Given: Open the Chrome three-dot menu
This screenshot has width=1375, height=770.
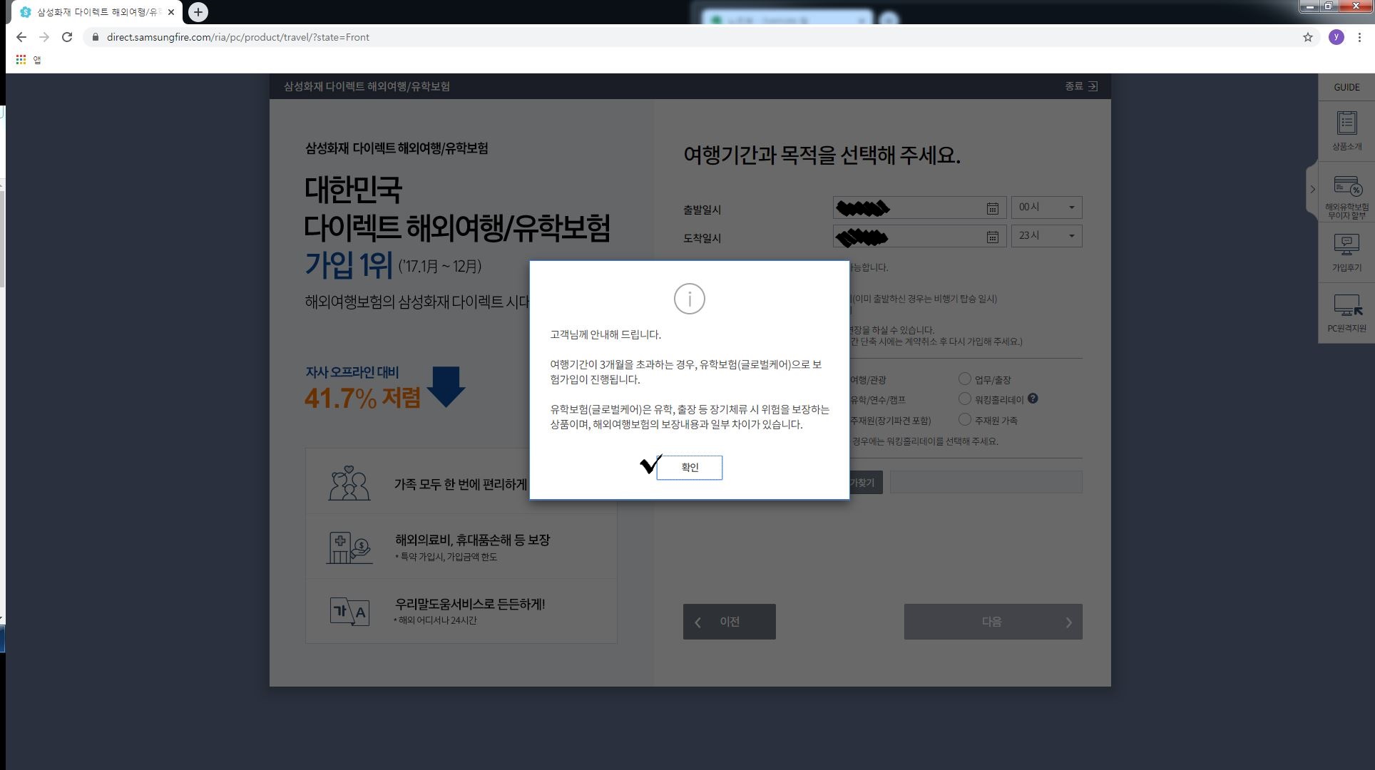Looking at the screenshot, I should [1359, 37].
